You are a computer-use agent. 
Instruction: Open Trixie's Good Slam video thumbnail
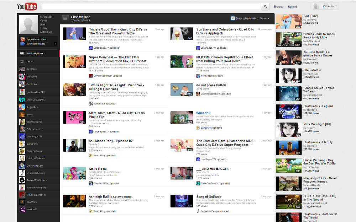[74, 34]
